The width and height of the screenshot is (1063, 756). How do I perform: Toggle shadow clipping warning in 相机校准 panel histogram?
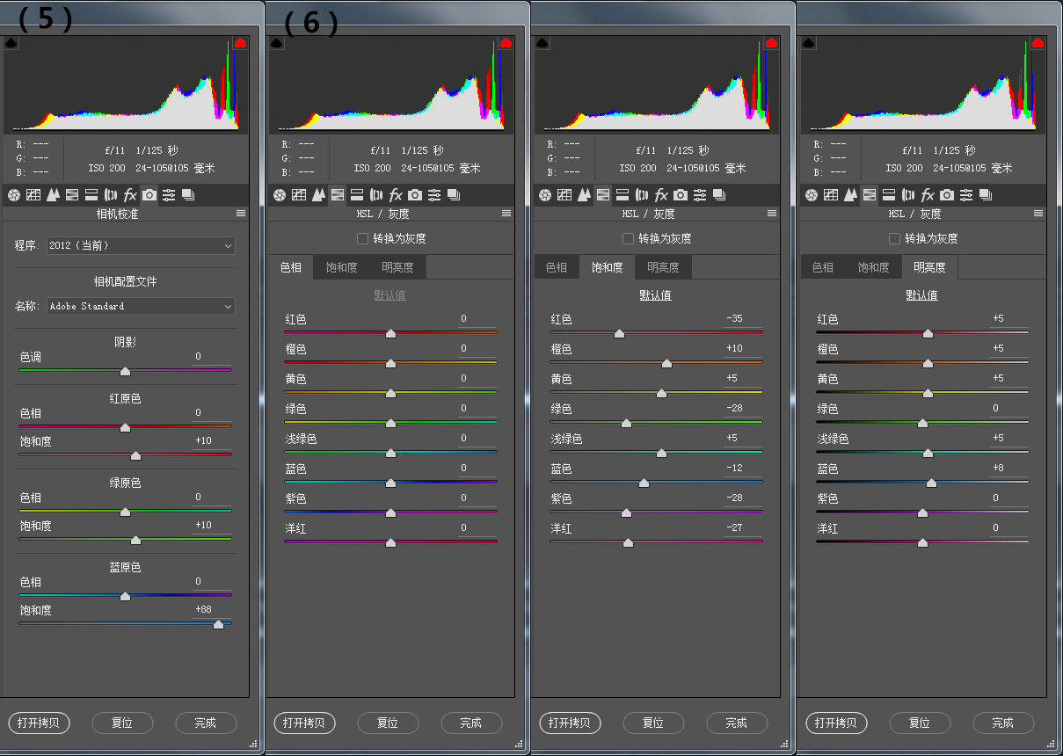(11, 42)
